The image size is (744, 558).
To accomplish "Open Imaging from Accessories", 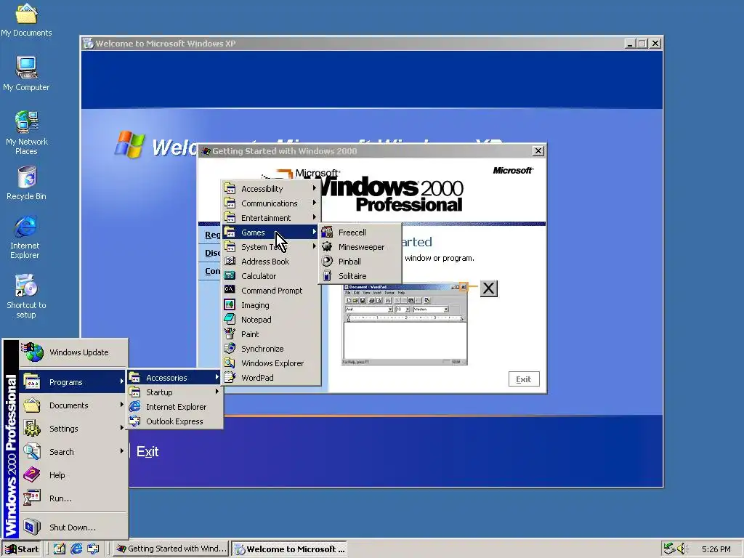I will tap(271, 305).
